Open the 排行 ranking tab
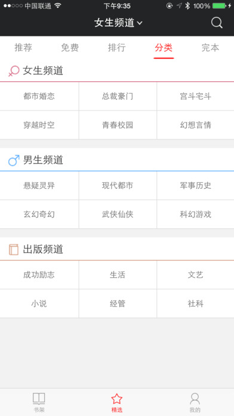This screenshot has height=416, width=234. [117, 48]
